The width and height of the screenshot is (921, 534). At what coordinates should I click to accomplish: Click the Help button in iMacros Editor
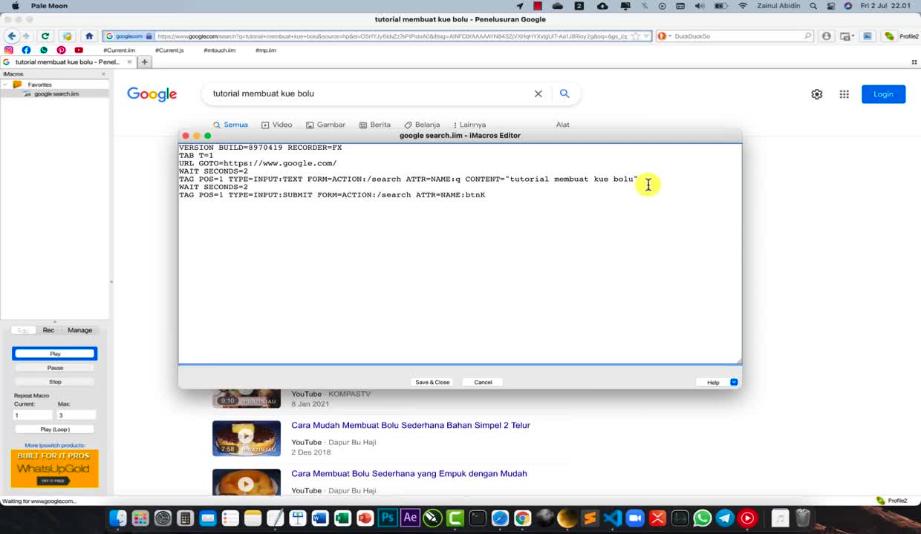pyautogui.click(x=713, y=382)
